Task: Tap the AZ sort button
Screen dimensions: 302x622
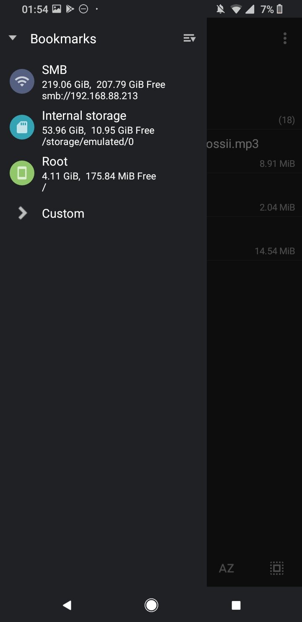Action: [x=226, y=568]
